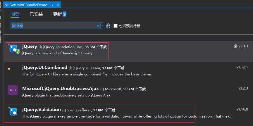This screenshot has height=126, width=253.
Task: Click description 'jQuery is a new kind of JavaScript Library.'
Action: [58, 53]
